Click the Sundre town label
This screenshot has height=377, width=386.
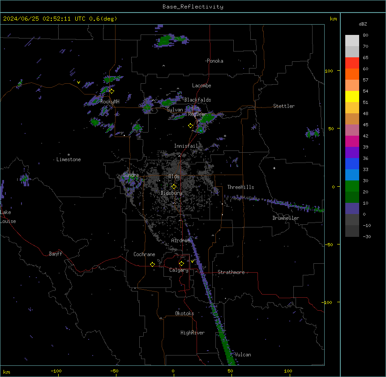coord(131,175)
